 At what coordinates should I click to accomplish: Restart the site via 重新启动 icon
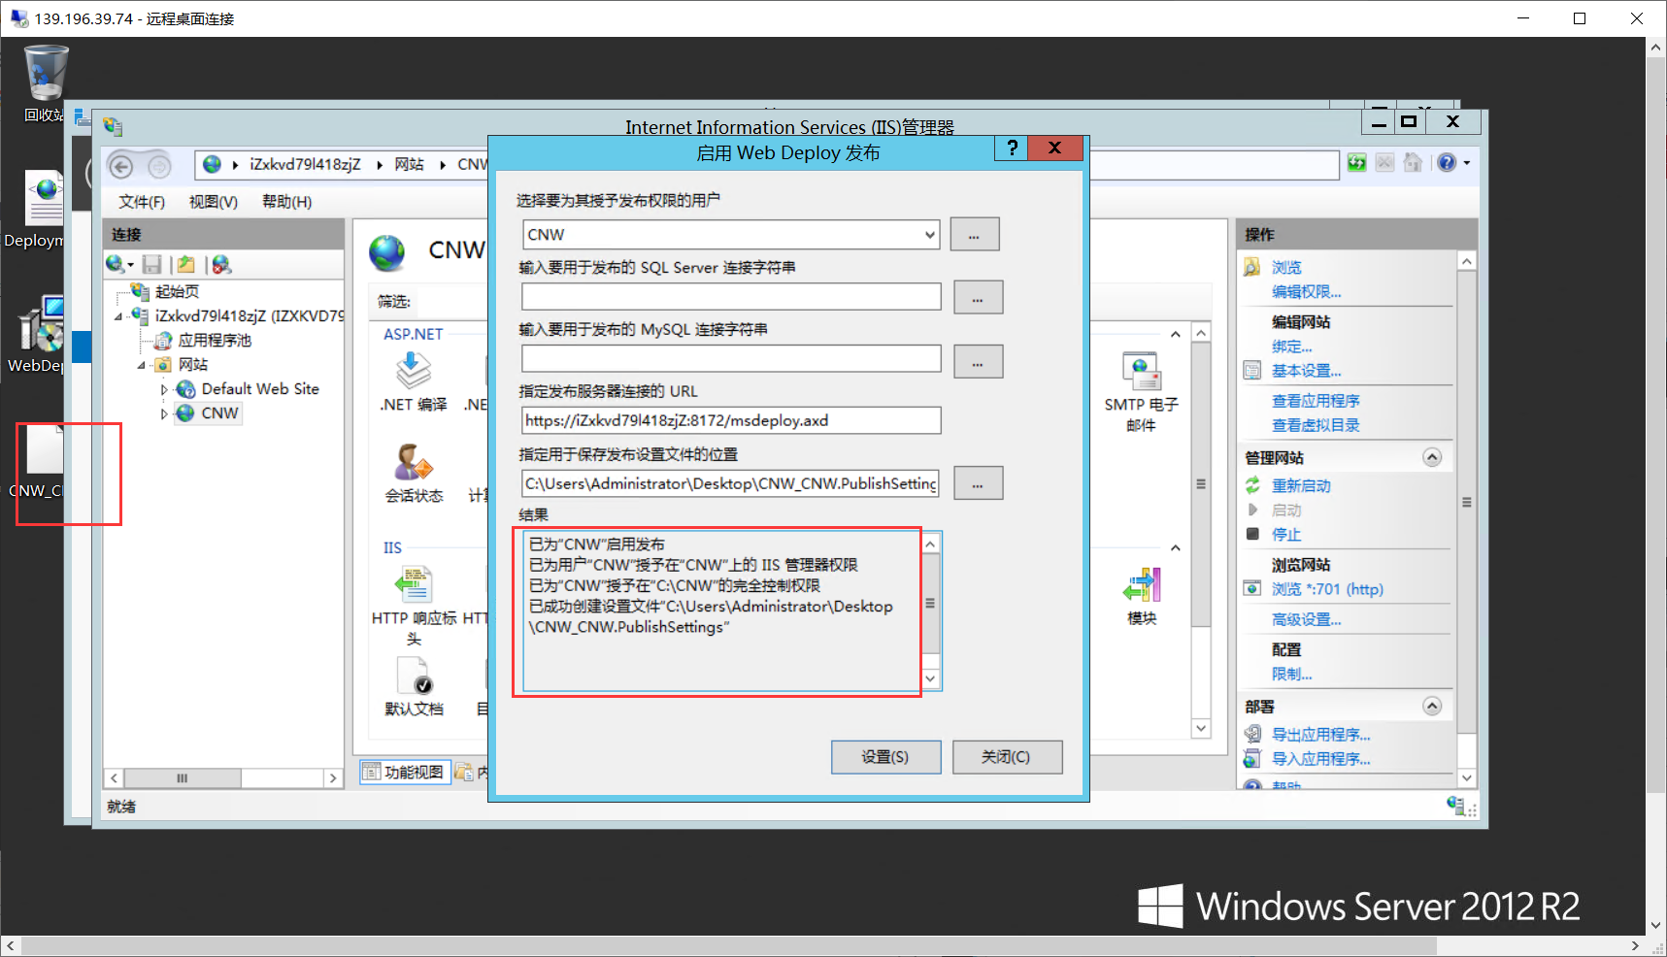pos(1301,485)
